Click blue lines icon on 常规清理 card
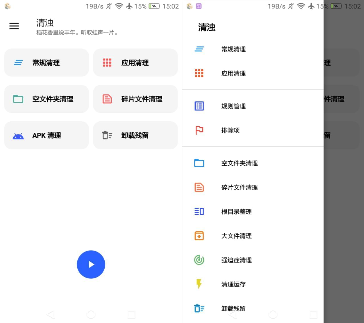364x323 pixels. 18,62
